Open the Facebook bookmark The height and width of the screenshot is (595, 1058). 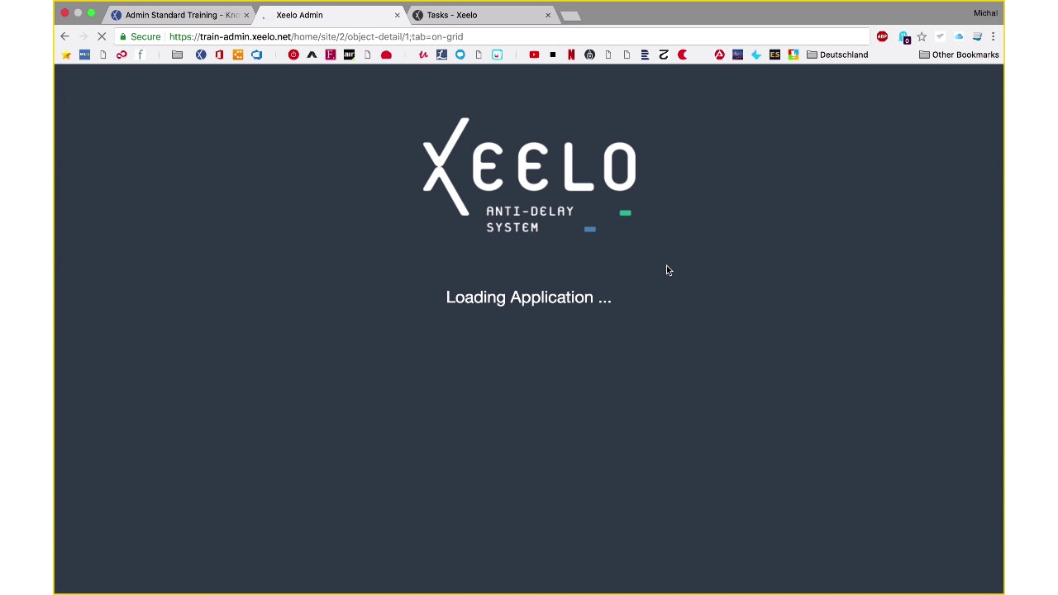coord(140,55)
